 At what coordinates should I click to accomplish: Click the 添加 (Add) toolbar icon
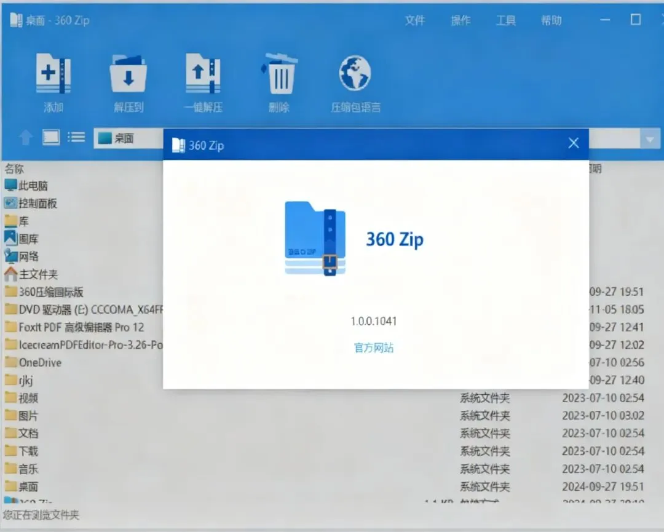pyautogui.click(x=53, y=74)
